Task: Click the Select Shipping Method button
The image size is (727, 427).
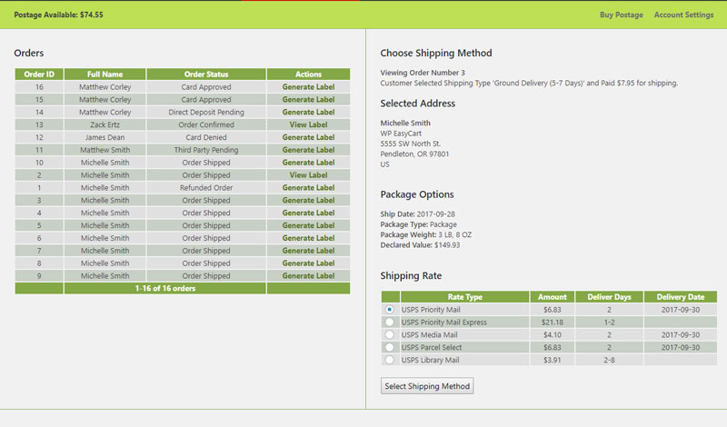Action: (x=427, y=386)
